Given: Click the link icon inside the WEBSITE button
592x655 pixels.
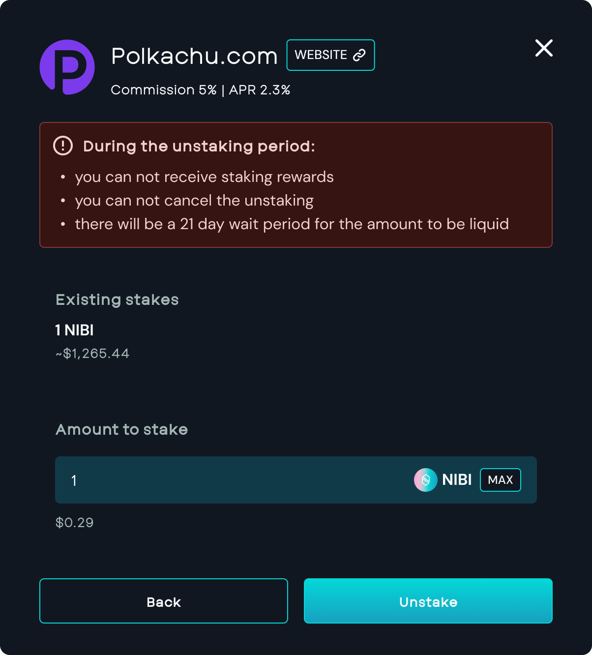Looking at the screenshot, I should click(359, 55).
